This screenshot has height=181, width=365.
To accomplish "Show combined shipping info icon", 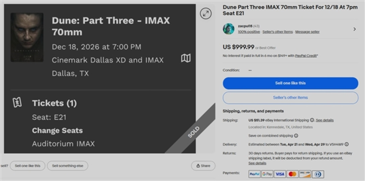I will (x=296, y=136).
